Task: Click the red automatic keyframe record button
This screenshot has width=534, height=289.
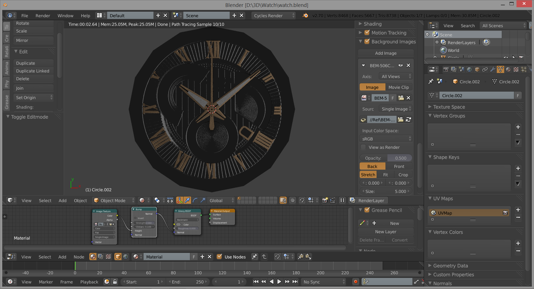Action: (x=355, y=282)
